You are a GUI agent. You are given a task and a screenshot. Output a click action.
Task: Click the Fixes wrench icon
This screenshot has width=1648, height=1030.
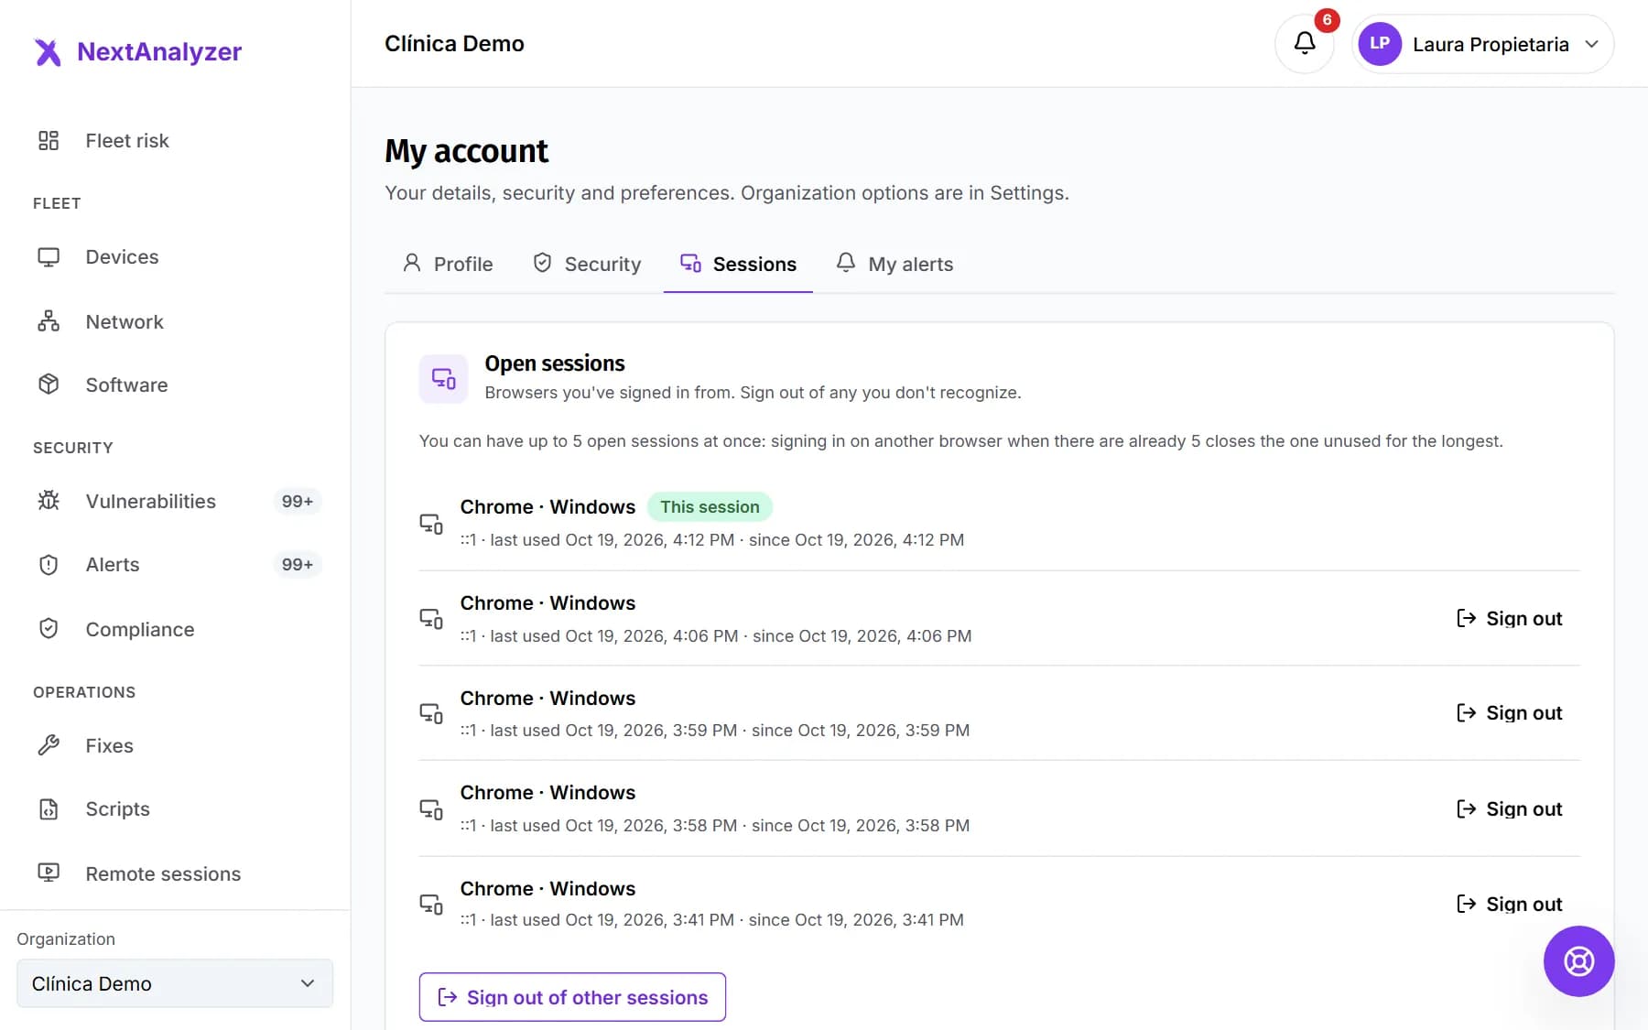(x=49, y=745)
